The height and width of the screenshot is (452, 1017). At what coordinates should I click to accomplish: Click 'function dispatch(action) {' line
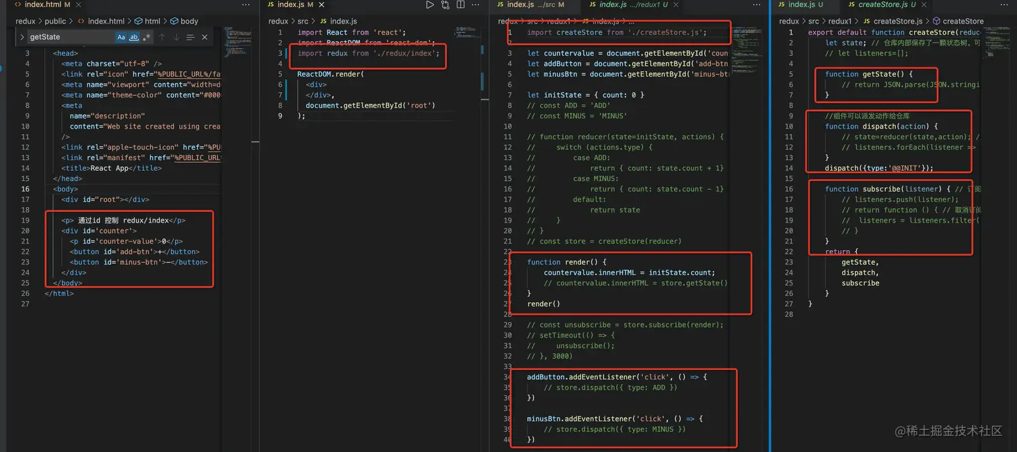pyautogui.click(x=881, y=126)
